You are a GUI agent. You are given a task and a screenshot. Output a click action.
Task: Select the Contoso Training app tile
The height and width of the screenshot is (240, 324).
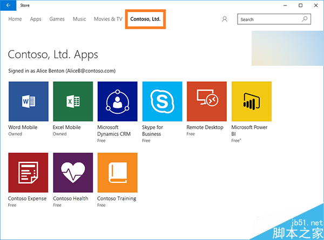click(x=117, y=173)
